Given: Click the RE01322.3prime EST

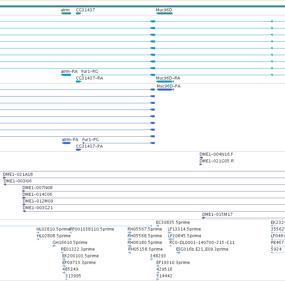Looking at the screenshot, I should click(x=62, y=253).
